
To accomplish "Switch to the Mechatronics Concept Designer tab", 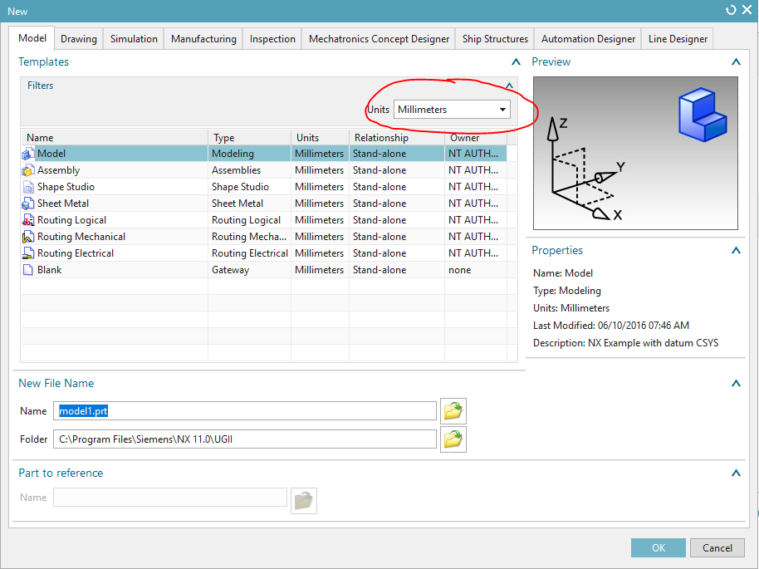I will coord(379,39).
